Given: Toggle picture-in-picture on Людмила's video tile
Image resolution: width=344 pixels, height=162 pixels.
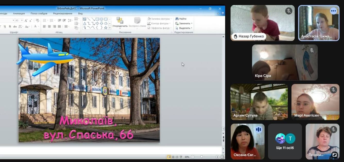Looking at the screenshot, I should point(334,155).
